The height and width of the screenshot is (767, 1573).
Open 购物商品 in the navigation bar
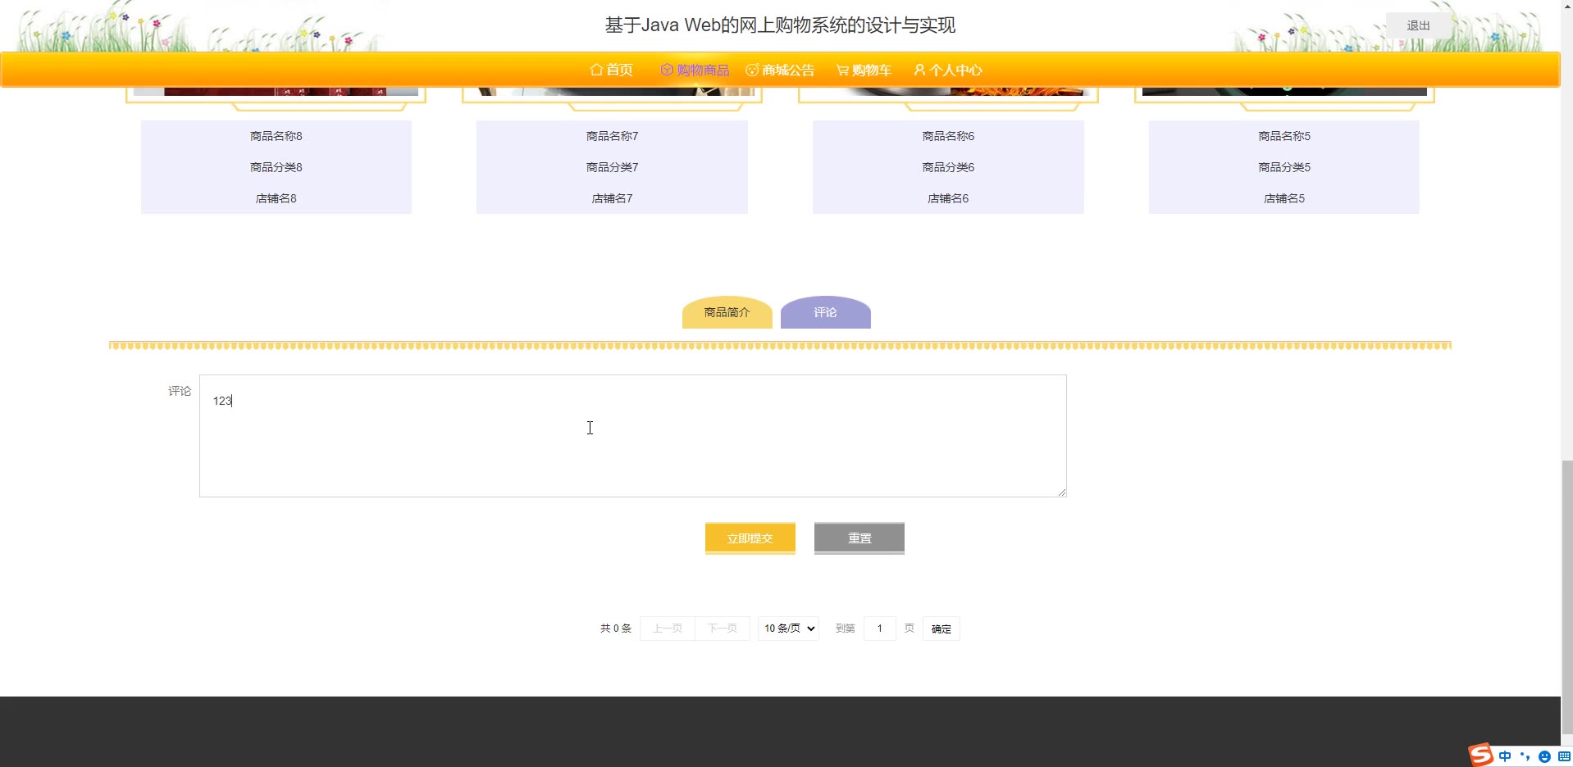(x=703, y=70)
